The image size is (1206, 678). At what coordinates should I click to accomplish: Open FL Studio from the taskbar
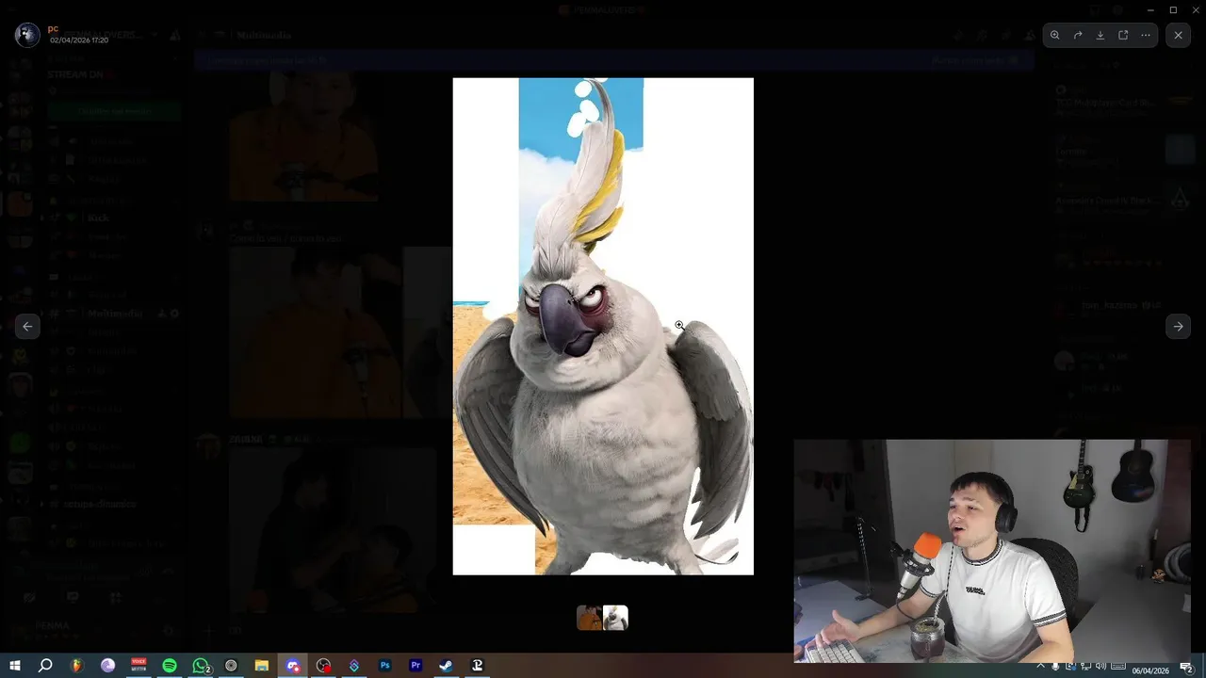coord(76,666)
